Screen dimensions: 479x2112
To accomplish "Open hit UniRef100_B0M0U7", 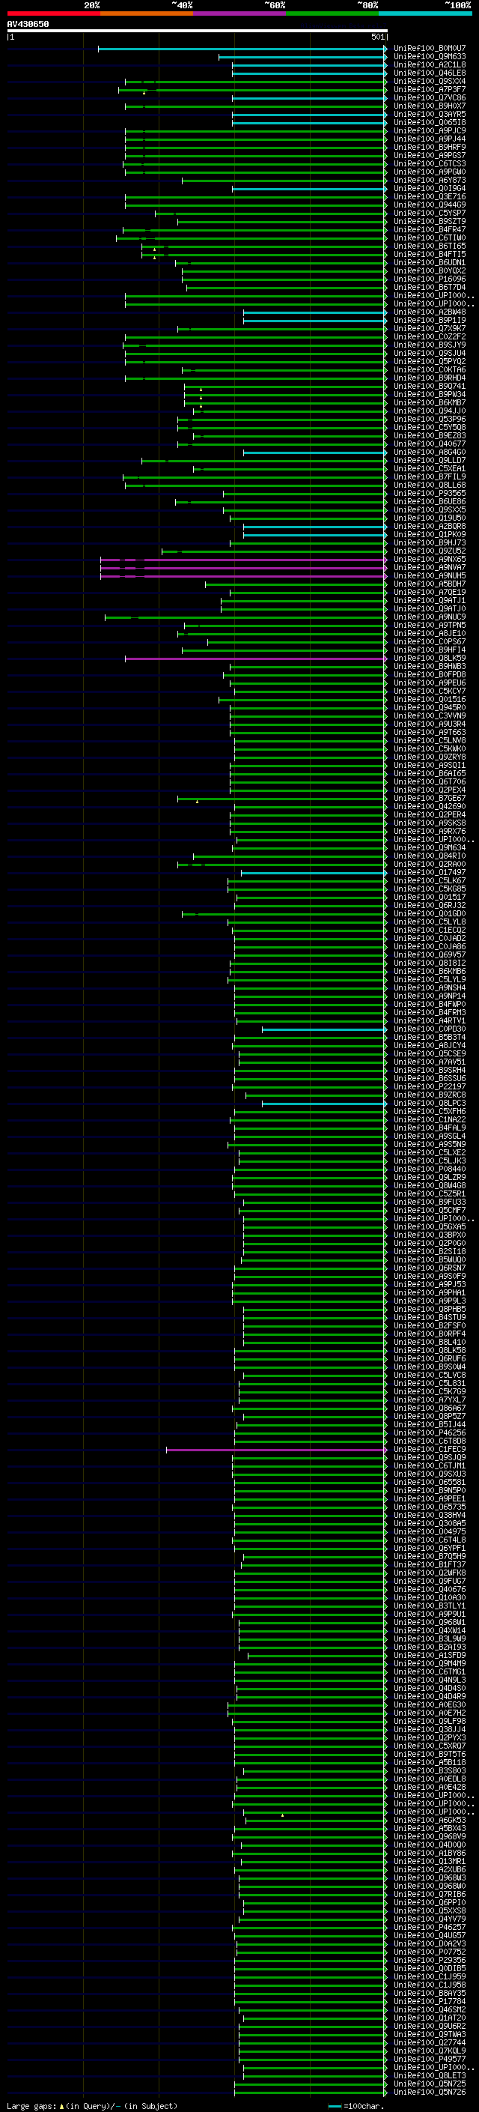I will coord(430,49).
